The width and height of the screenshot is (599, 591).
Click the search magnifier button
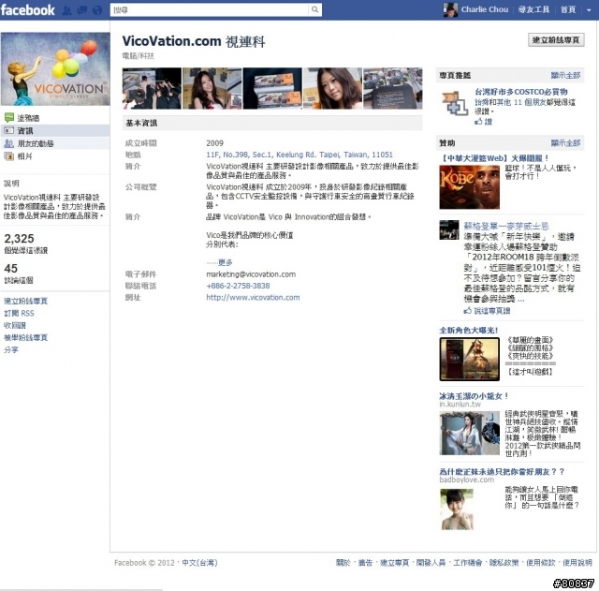pos(314,9)
